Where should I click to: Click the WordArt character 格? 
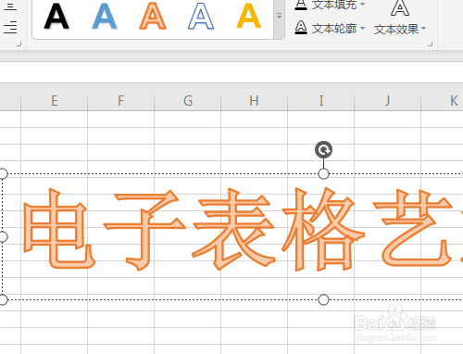[x=323, y=229]
